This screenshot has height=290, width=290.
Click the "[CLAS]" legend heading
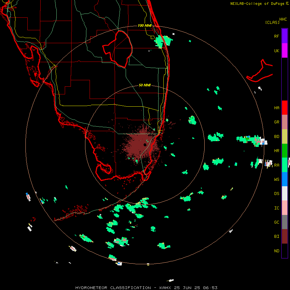[272, 23]
